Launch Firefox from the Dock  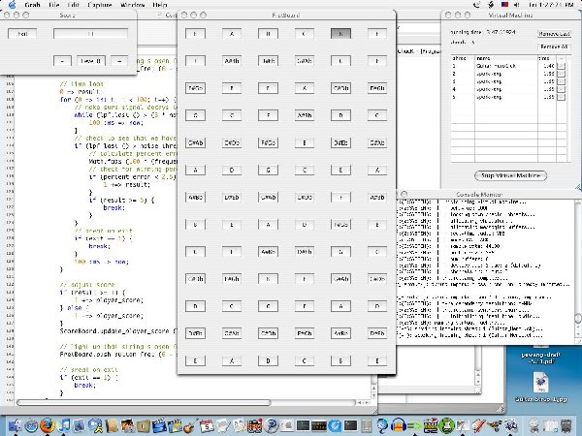coord(48,425)
